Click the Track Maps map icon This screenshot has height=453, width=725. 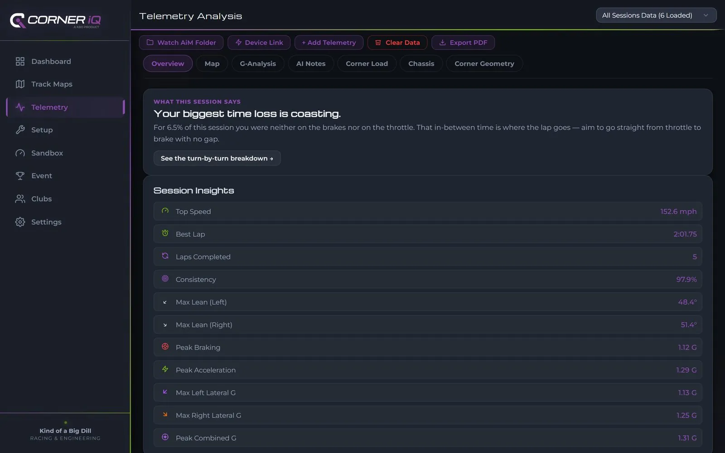(x=20, y=84)
